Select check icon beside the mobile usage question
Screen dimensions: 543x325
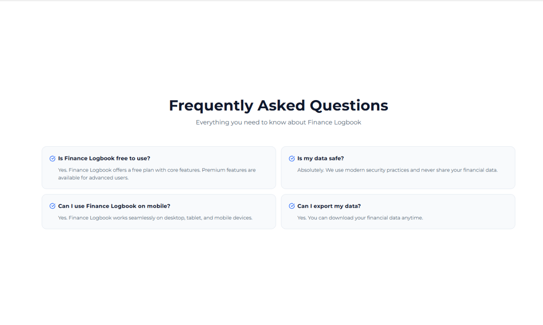(x=53, y=206)
